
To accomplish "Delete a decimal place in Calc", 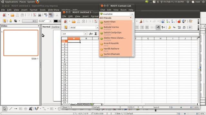I will click(x=184, y=27).
